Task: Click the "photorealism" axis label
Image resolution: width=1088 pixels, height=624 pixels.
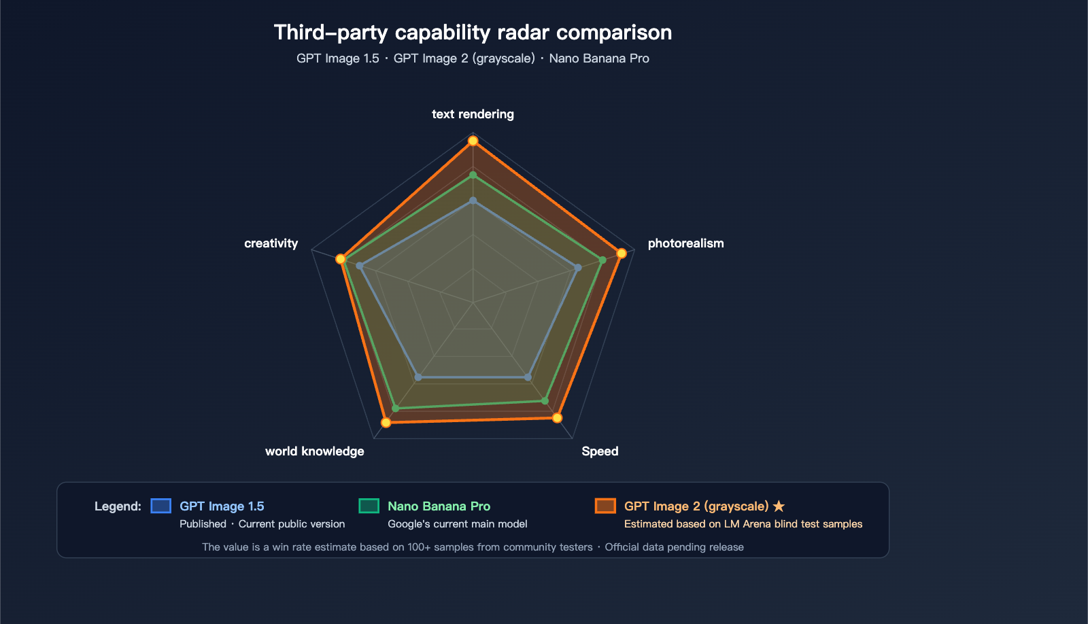Action: [x=685, y=243]
